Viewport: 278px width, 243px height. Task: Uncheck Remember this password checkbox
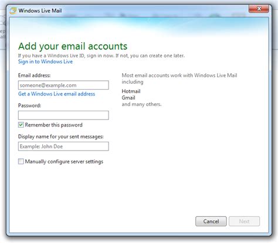point(21,125)
